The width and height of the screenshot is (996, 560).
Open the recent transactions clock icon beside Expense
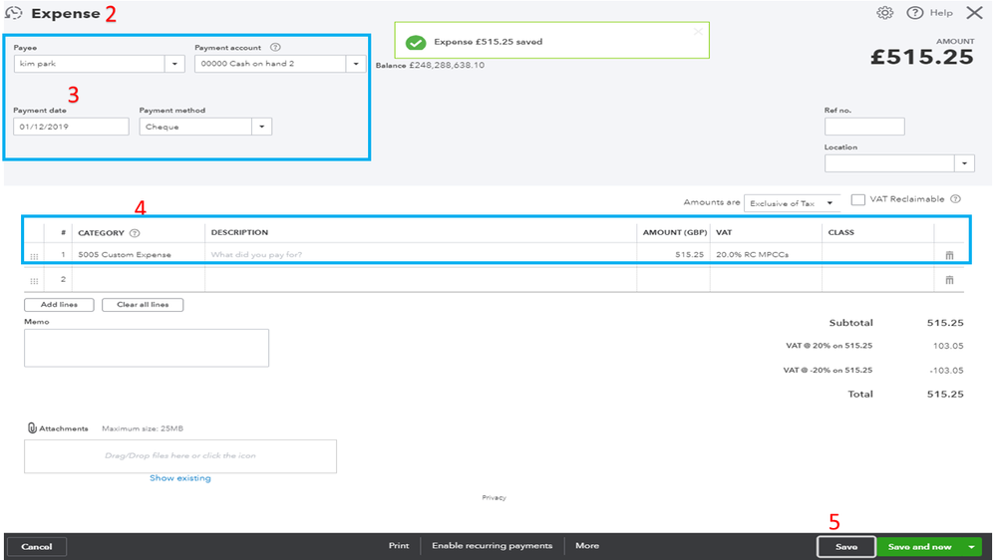point(13,13)
